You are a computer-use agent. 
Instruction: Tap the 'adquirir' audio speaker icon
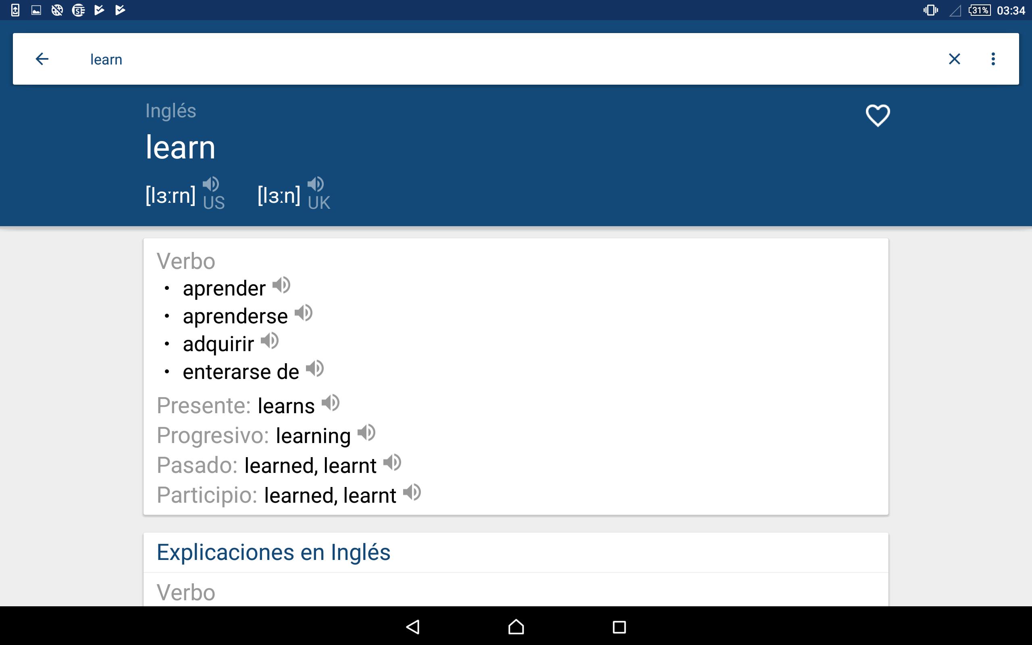coord(270,343)
